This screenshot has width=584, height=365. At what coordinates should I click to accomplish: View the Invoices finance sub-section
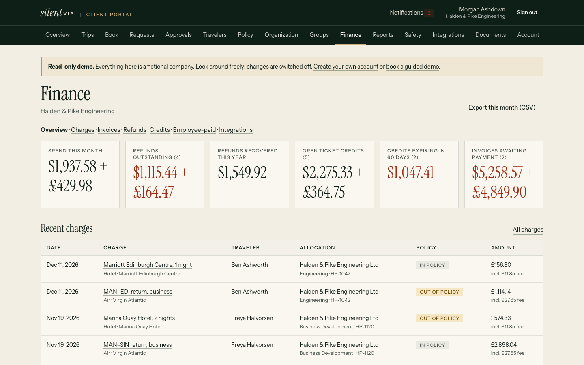(x=109, y=130)
